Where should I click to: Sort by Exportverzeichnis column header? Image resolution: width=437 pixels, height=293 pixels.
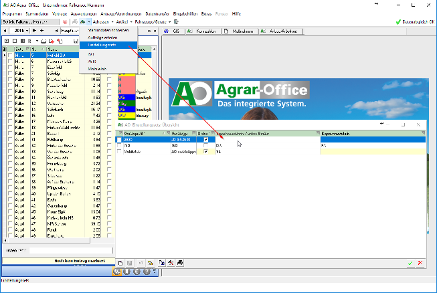click(x=373, y=133)
